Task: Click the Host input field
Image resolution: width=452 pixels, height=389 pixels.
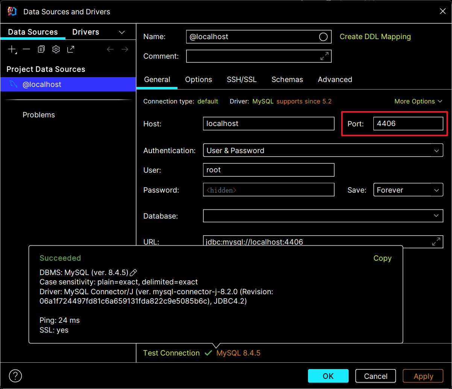Action: tap(268, 123)
